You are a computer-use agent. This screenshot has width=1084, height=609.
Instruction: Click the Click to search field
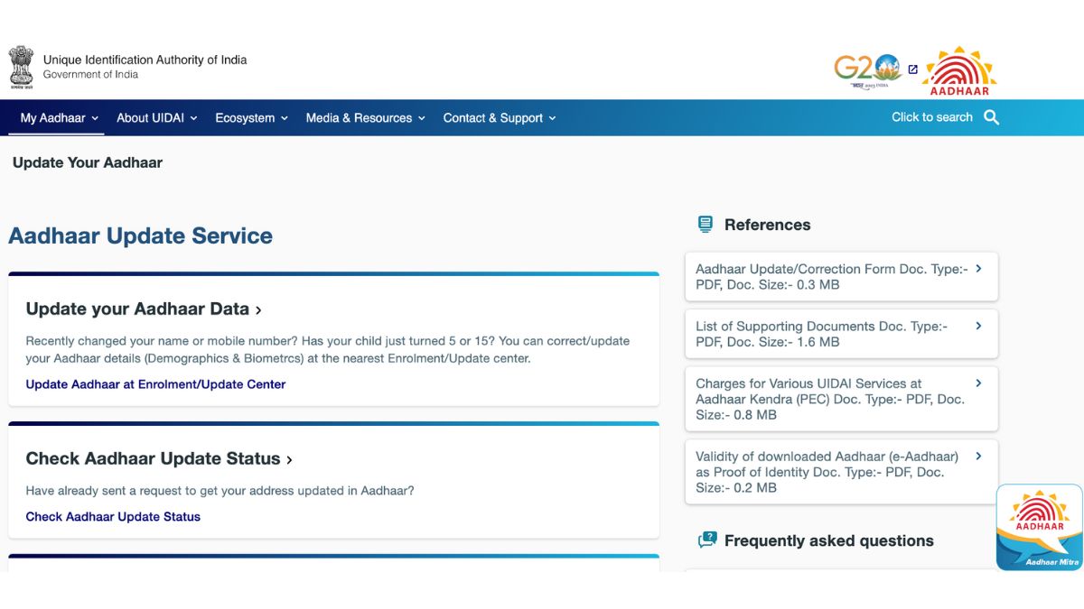coord(931,117)
